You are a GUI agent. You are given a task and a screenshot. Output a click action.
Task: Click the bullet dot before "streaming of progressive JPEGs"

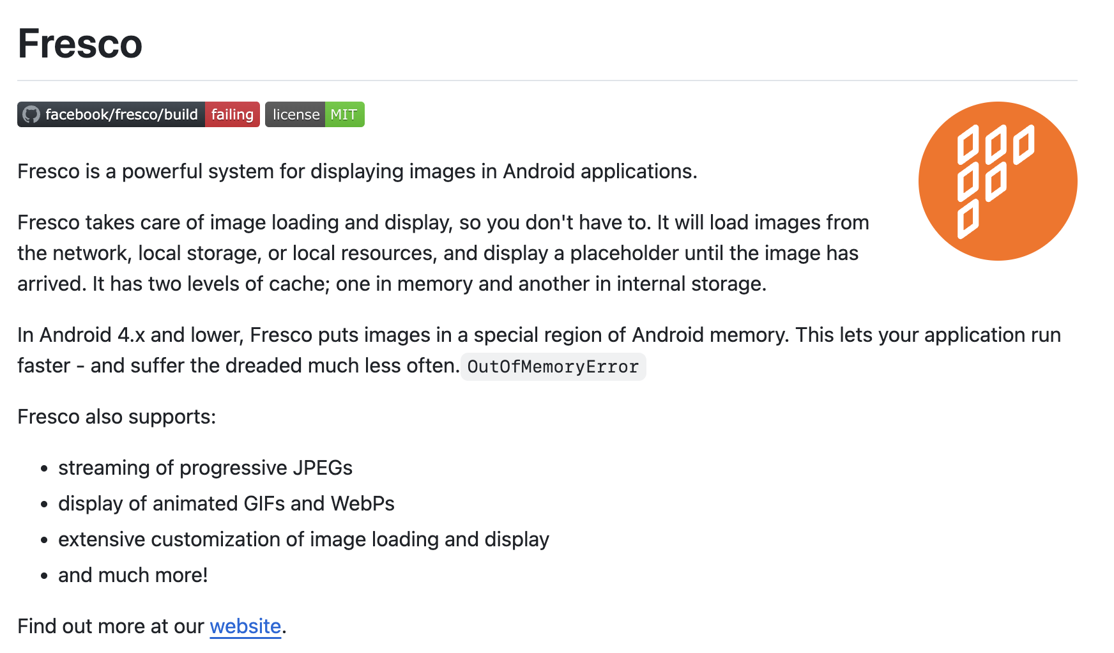coord(44,468)
